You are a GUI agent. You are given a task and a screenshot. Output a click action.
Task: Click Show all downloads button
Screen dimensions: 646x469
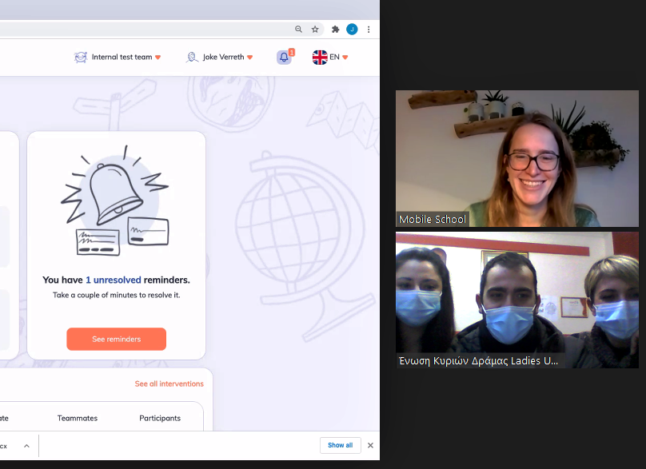[341, 445]
